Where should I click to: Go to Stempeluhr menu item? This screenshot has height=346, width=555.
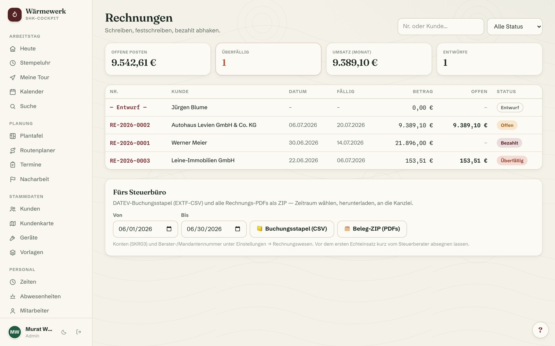click(x=46, y=63)
